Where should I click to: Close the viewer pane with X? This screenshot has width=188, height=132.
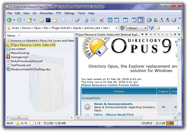pos(179,35)
